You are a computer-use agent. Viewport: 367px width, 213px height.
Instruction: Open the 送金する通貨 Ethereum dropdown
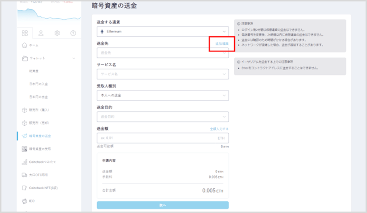(162, 31)
